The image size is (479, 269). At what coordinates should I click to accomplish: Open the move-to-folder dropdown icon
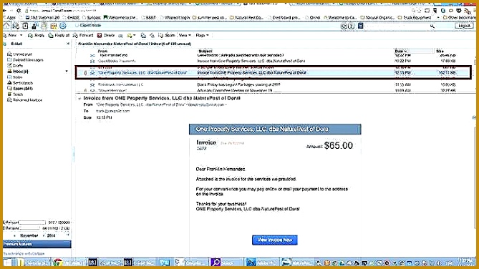coord(131,36)
